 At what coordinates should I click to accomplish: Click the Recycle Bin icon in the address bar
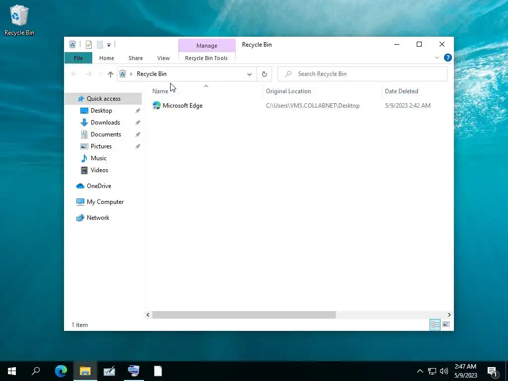coord(123,74)
